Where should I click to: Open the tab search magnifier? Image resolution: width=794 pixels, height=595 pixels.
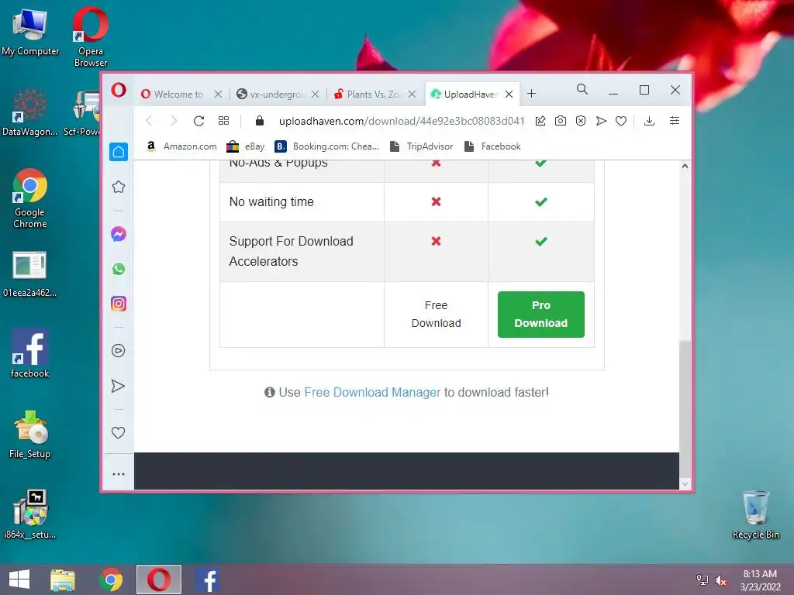[582, 90]
